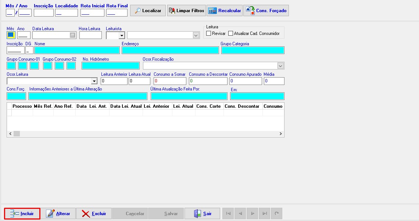Click the Sair exit button

203,214
